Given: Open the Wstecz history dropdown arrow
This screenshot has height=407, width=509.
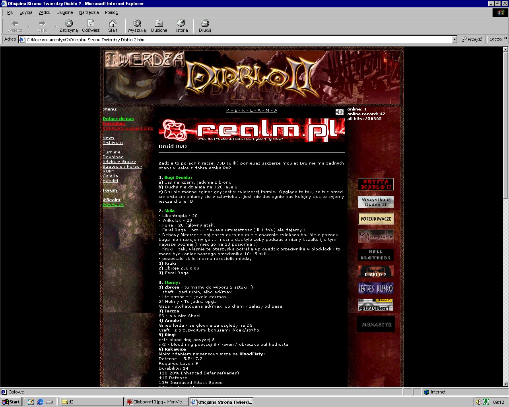Looking at the screenshot, I should tap(29, 26).
